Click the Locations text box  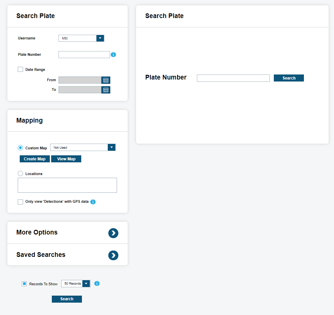pos(67,185)
